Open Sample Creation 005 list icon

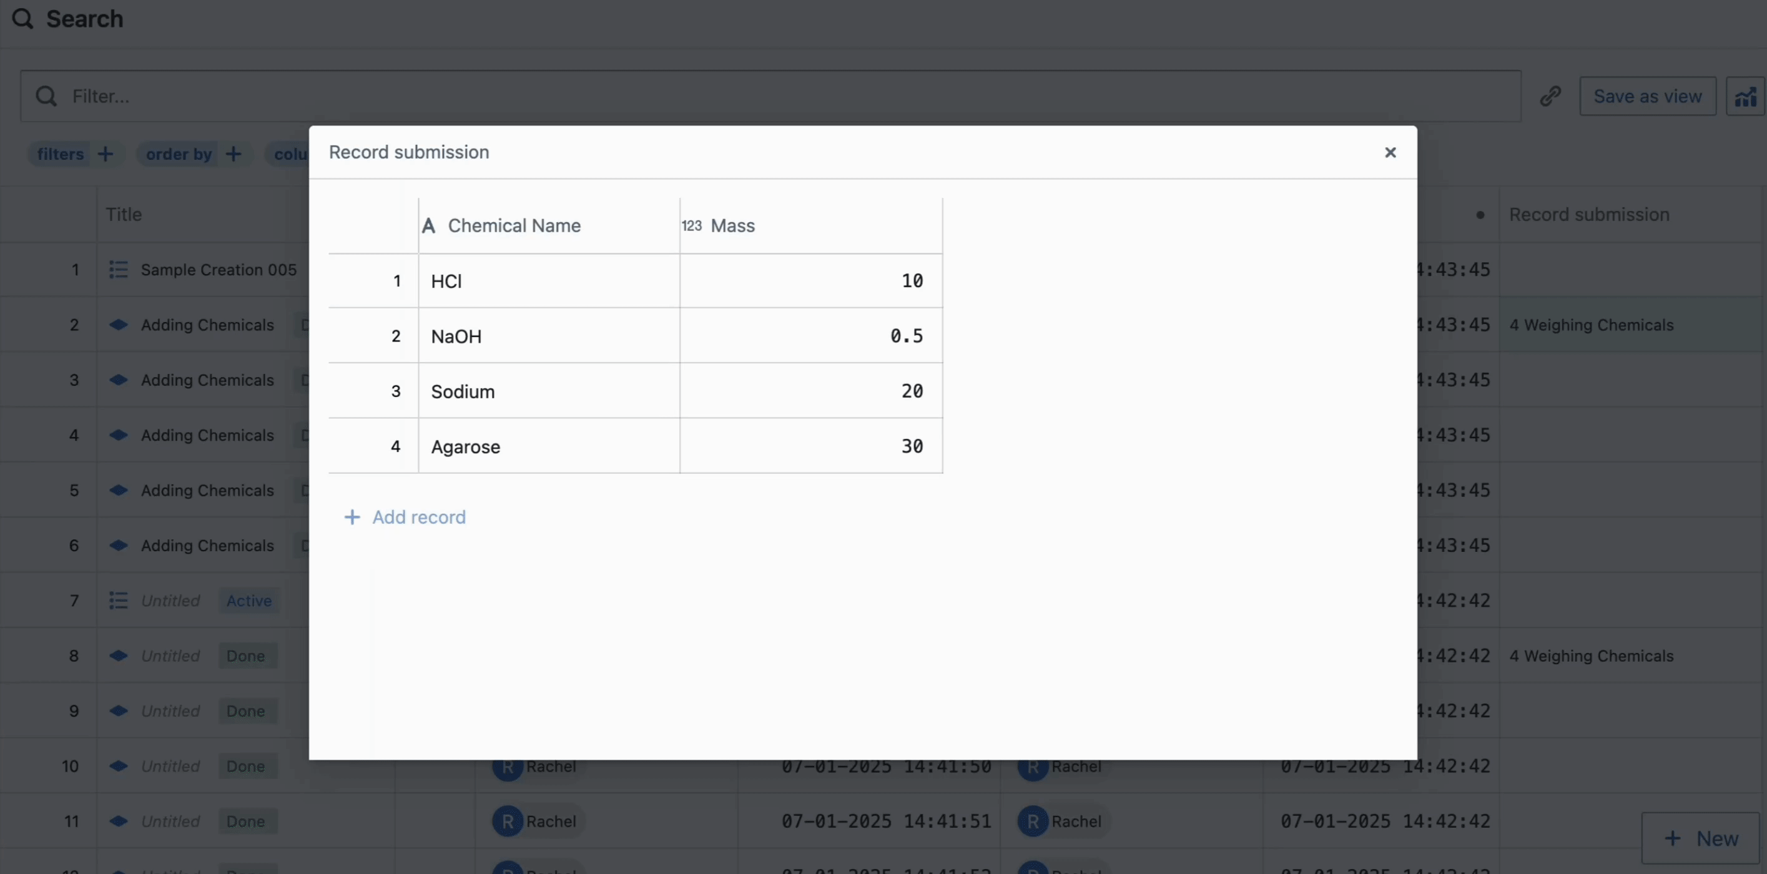(118, 270)
